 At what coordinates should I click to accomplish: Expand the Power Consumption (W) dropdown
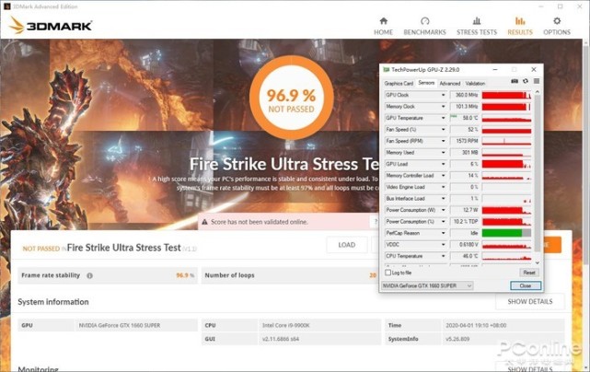click(443, 210)
